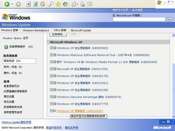
Task: Expand details for KB927779 update
Action: pos(55,104)
